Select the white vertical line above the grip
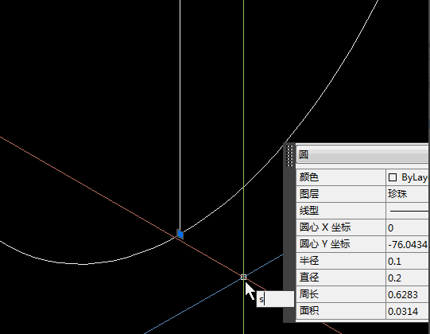Screen dimensions: 430x334 (x=180, y=114)
